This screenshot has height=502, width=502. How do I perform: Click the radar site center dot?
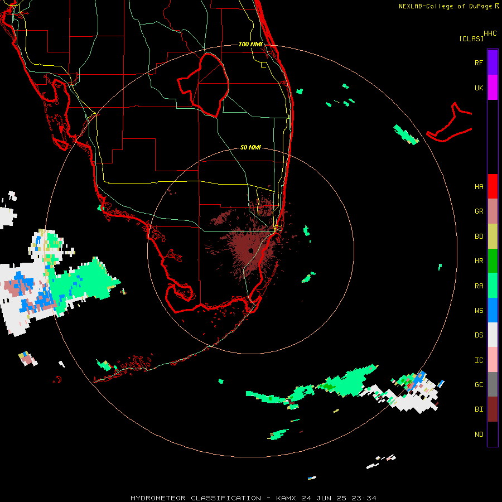coord(250,250)
